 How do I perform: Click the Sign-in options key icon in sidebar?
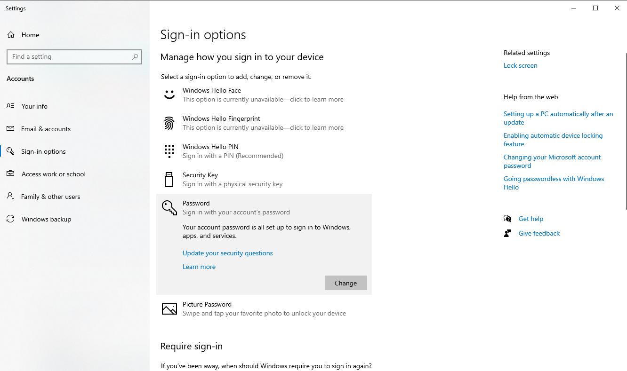pyautogui.click(x=10, y=151)
